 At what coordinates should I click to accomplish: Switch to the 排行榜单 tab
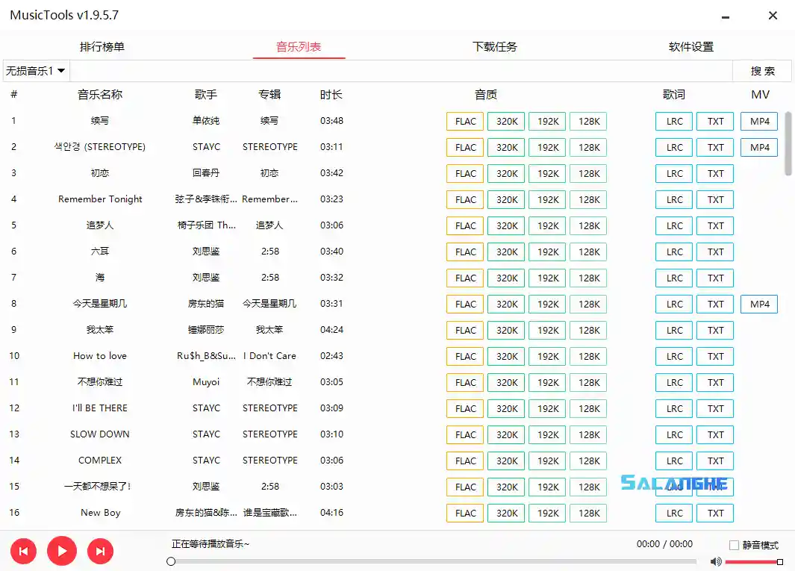[x=102, y=46]
